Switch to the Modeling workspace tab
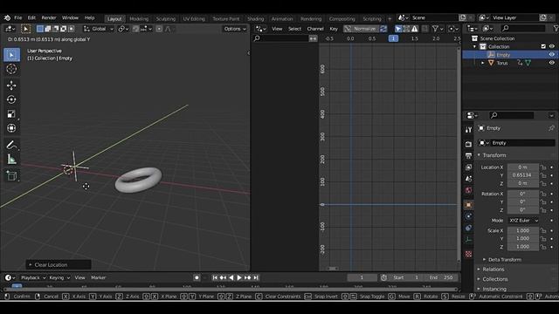 139,18
